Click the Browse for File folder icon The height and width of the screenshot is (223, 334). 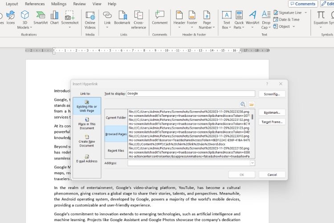click(251, 104)
